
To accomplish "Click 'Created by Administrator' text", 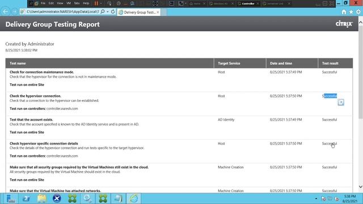I will tap(29, 44).
